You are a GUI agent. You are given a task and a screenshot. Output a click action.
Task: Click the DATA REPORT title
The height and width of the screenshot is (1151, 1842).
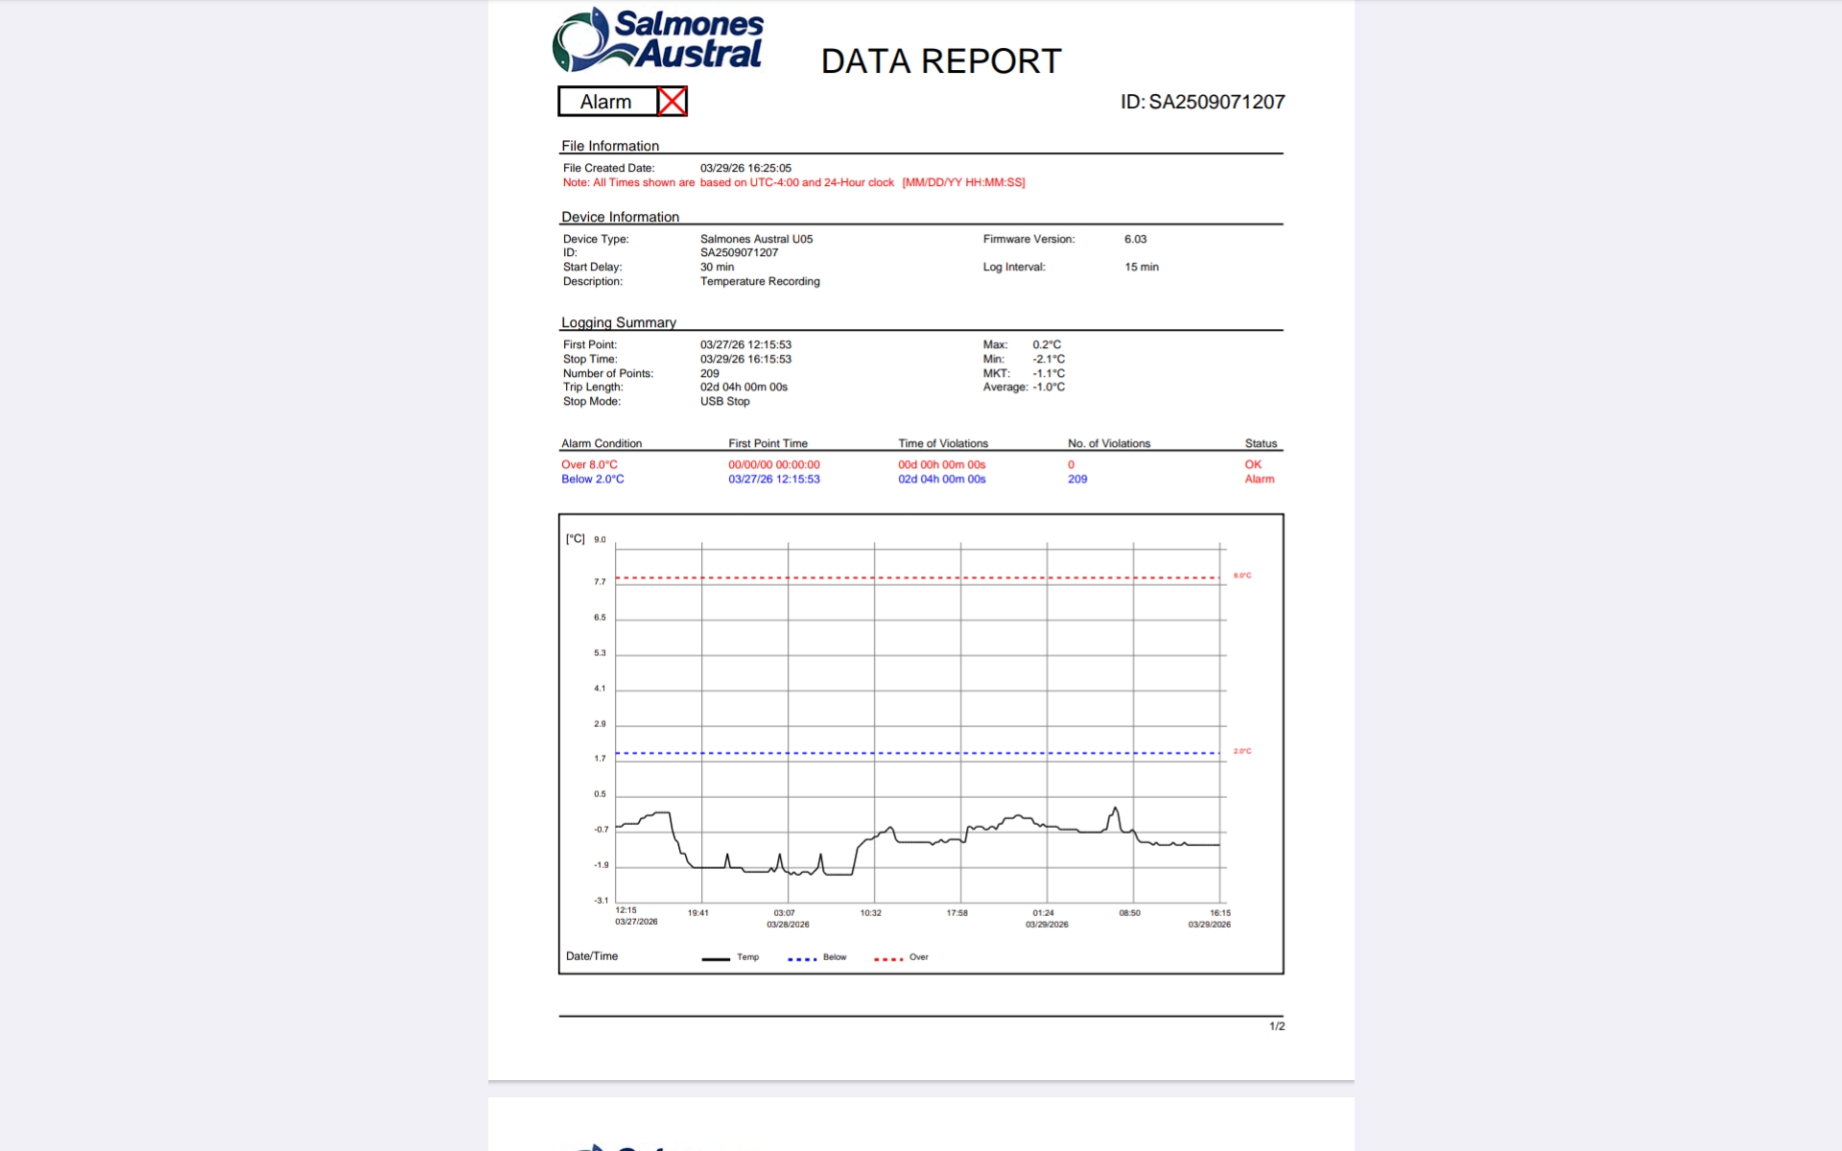(940, 61)
